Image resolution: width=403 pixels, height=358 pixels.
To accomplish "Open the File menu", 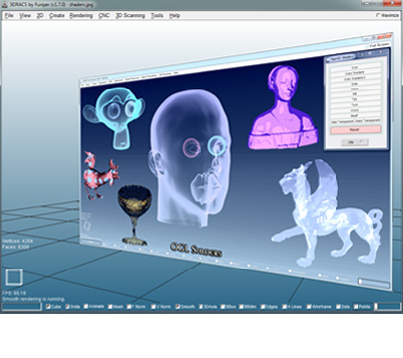I will point(9,15).
